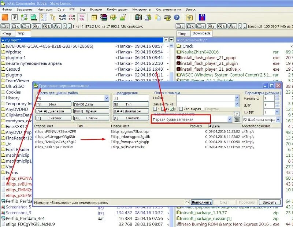
Task: Open left panel directory history dropdown arrow
Action: [171, 40]
